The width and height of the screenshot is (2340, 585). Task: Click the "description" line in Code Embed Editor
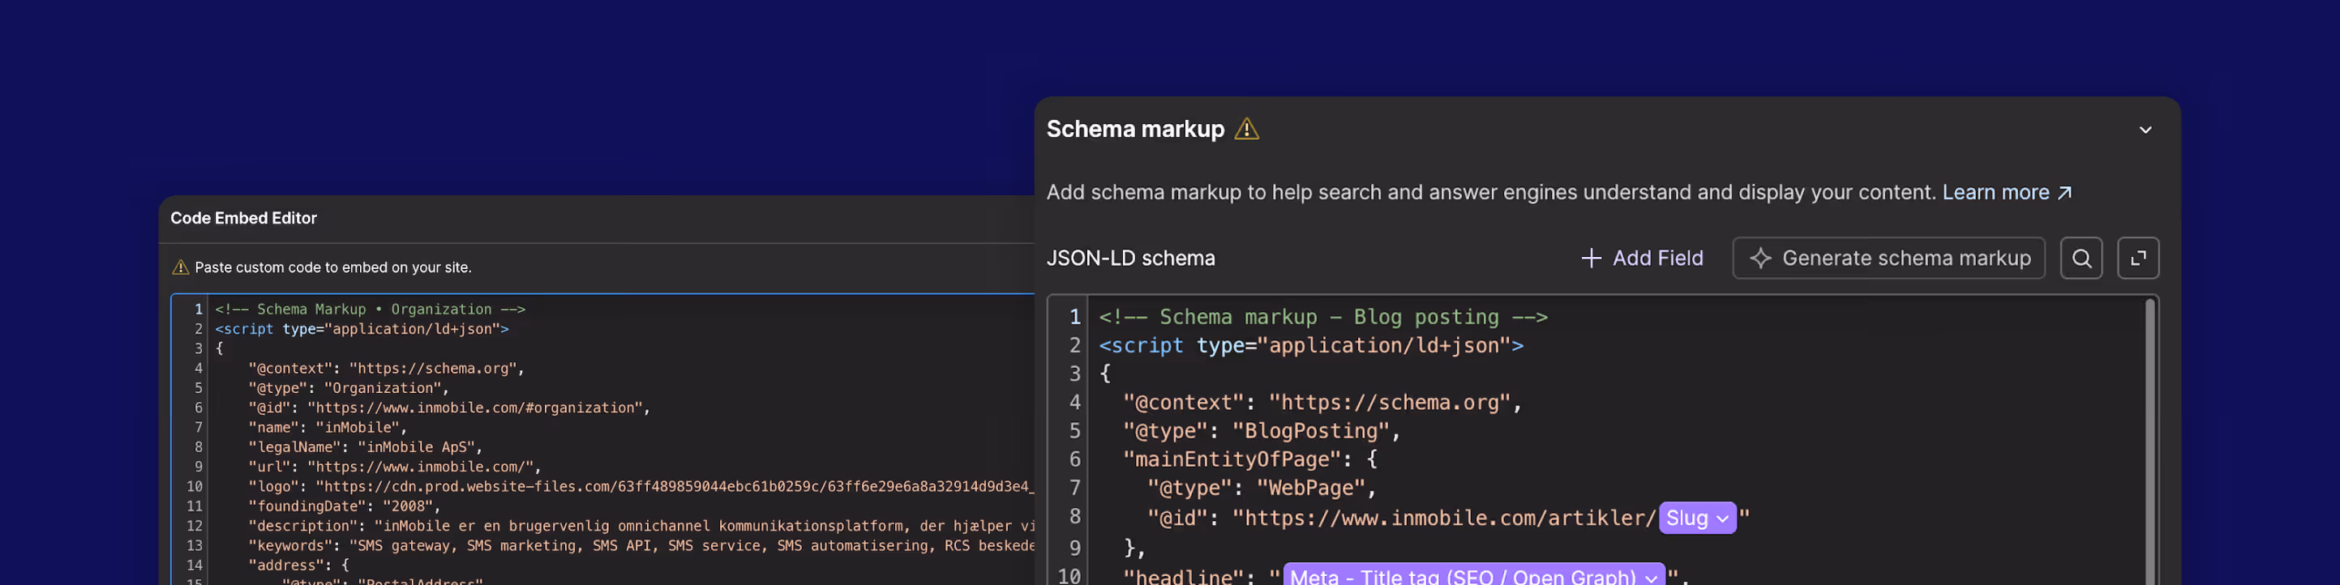(641, 526)
